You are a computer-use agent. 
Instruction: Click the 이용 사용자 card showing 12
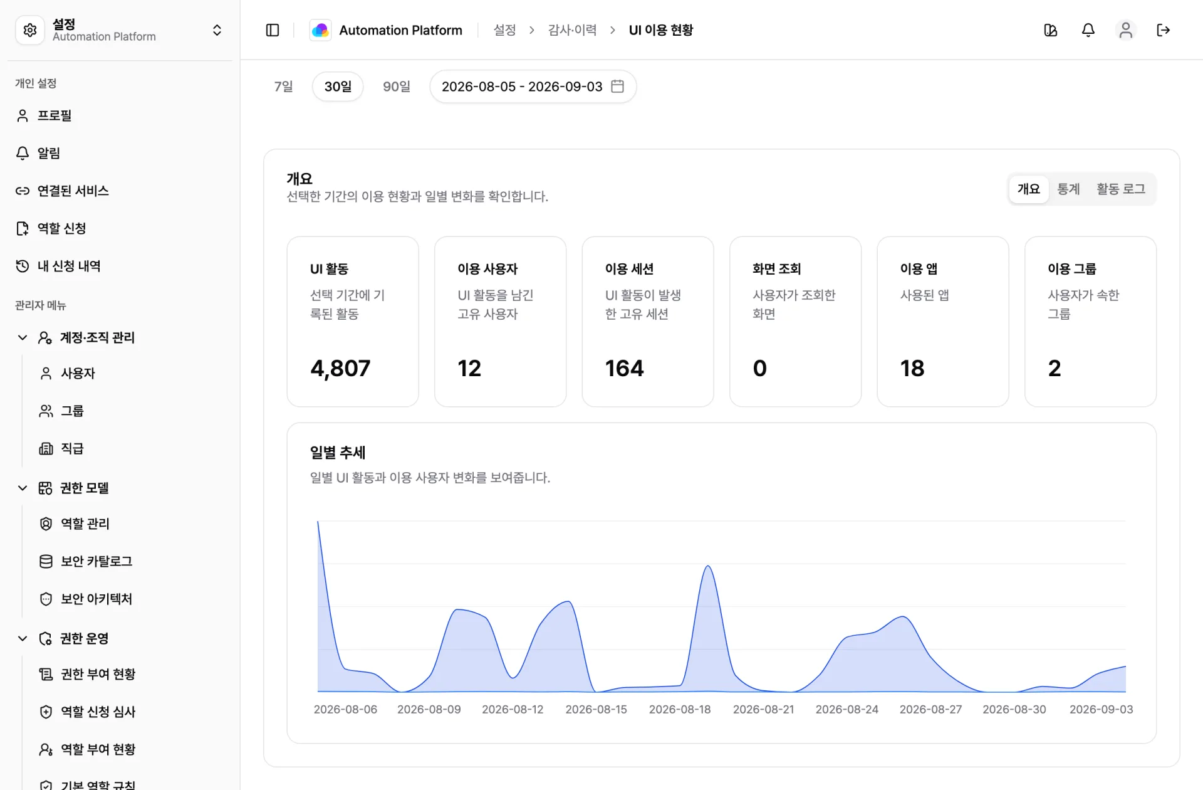coord(500,322)
